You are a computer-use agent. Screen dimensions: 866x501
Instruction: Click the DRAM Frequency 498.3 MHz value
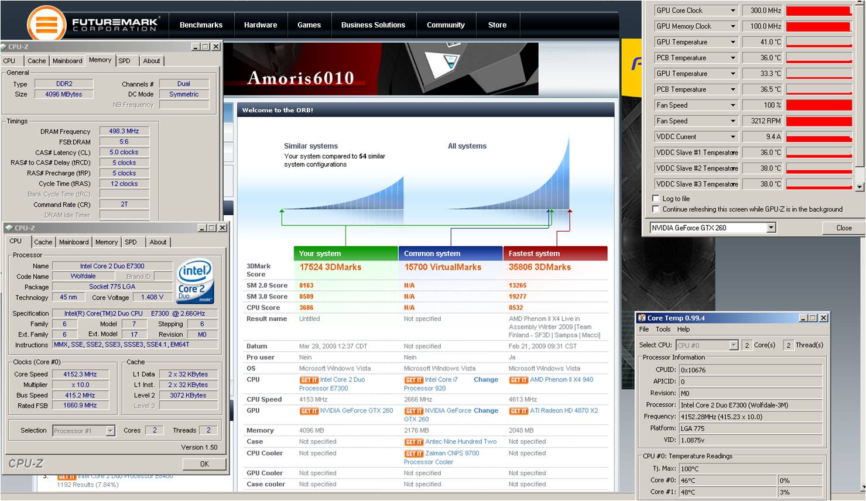124,132
